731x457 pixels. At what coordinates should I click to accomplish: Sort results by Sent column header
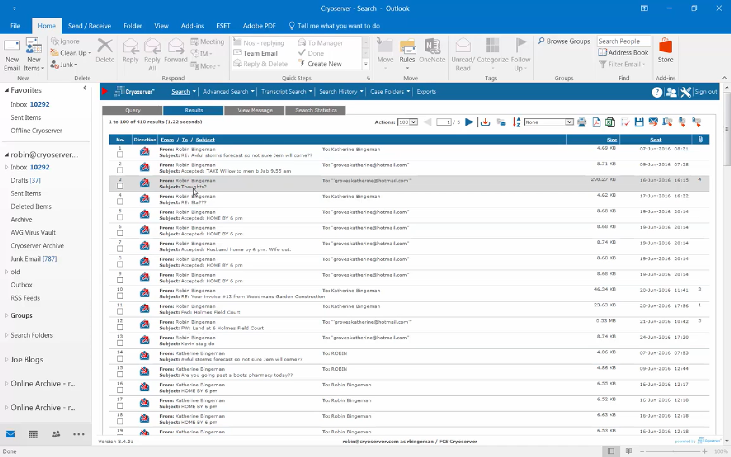point(656,140)
